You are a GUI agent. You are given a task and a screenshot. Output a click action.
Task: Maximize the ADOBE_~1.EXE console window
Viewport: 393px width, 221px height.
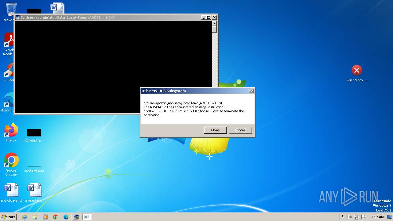tap(209, 17)
